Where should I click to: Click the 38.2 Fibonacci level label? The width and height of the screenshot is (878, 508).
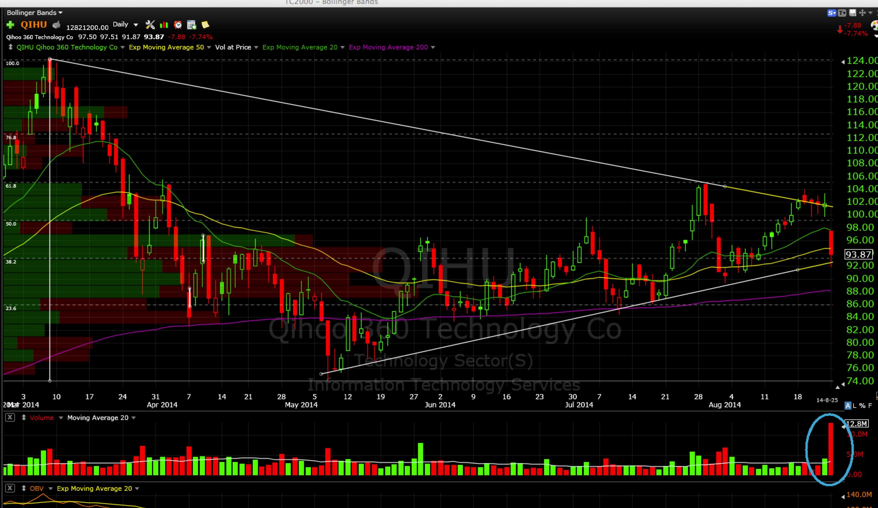click(11, 261)
